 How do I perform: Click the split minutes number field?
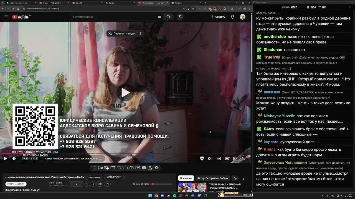(76, 184)
